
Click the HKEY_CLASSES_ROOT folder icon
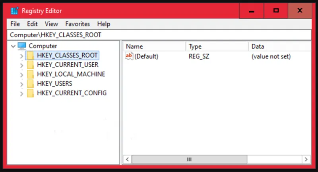[31, 55]
